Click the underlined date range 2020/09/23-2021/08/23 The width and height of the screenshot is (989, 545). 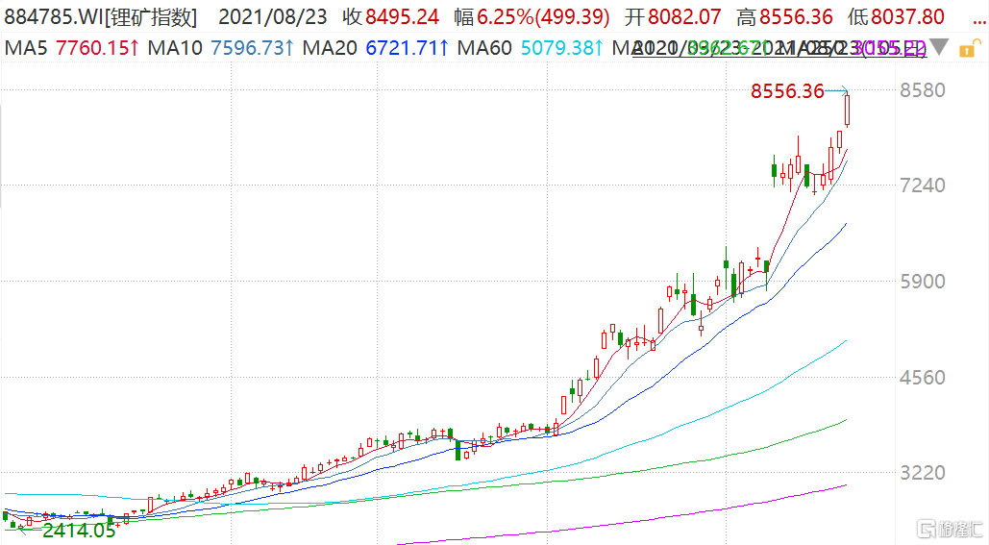tap(779, 48)
